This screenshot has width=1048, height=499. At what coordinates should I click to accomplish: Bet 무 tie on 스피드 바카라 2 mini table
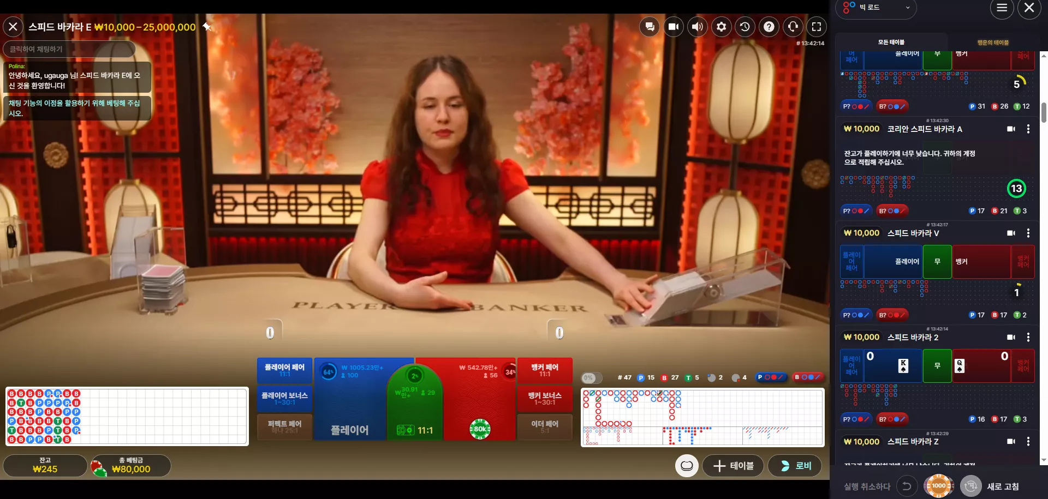pyautogui.click(x=937, y=366)
